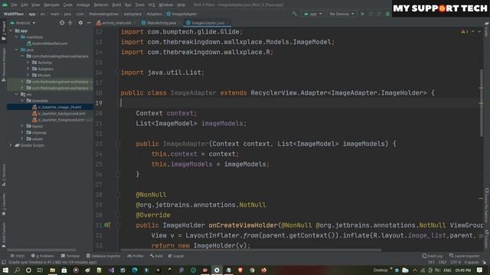Open the Layout Inspector

(465, 256)
